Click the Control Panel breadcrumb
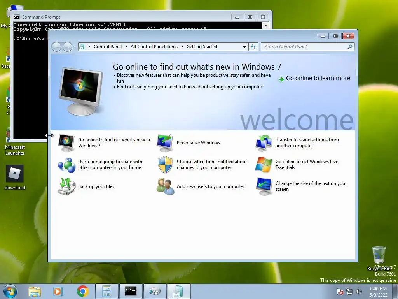Viewport: 398px width, 299px height. (x=108, y=47)
